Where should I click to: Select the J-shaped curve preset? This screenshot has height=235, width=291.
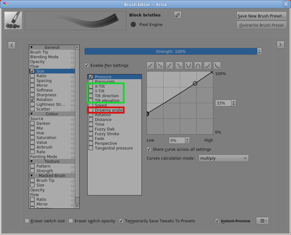[208, 66]
